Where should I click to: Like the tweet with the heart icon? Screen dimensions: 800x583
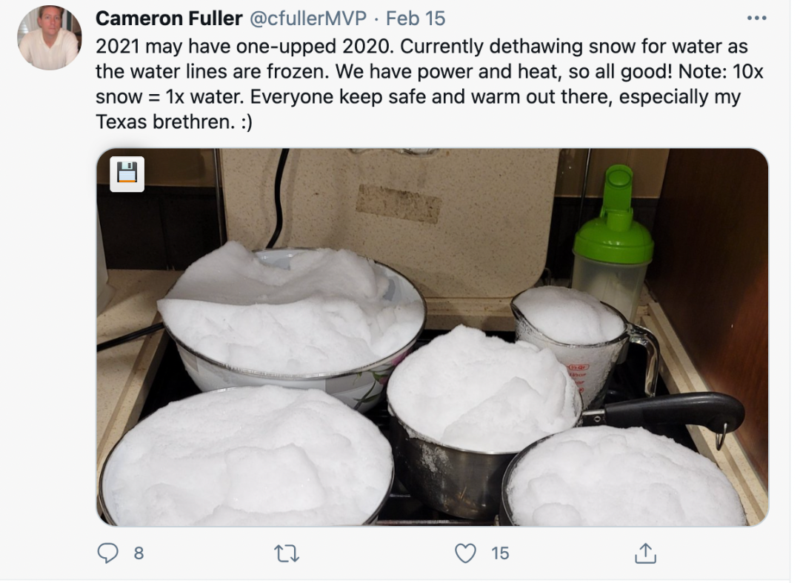point(465,553)
